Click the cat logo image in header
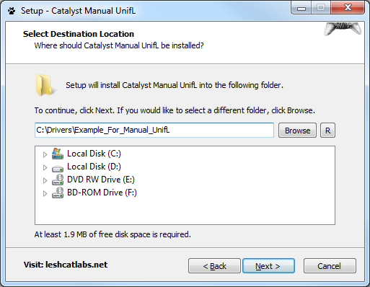This screenshot has height=287, width=370. tap(343, 30)
